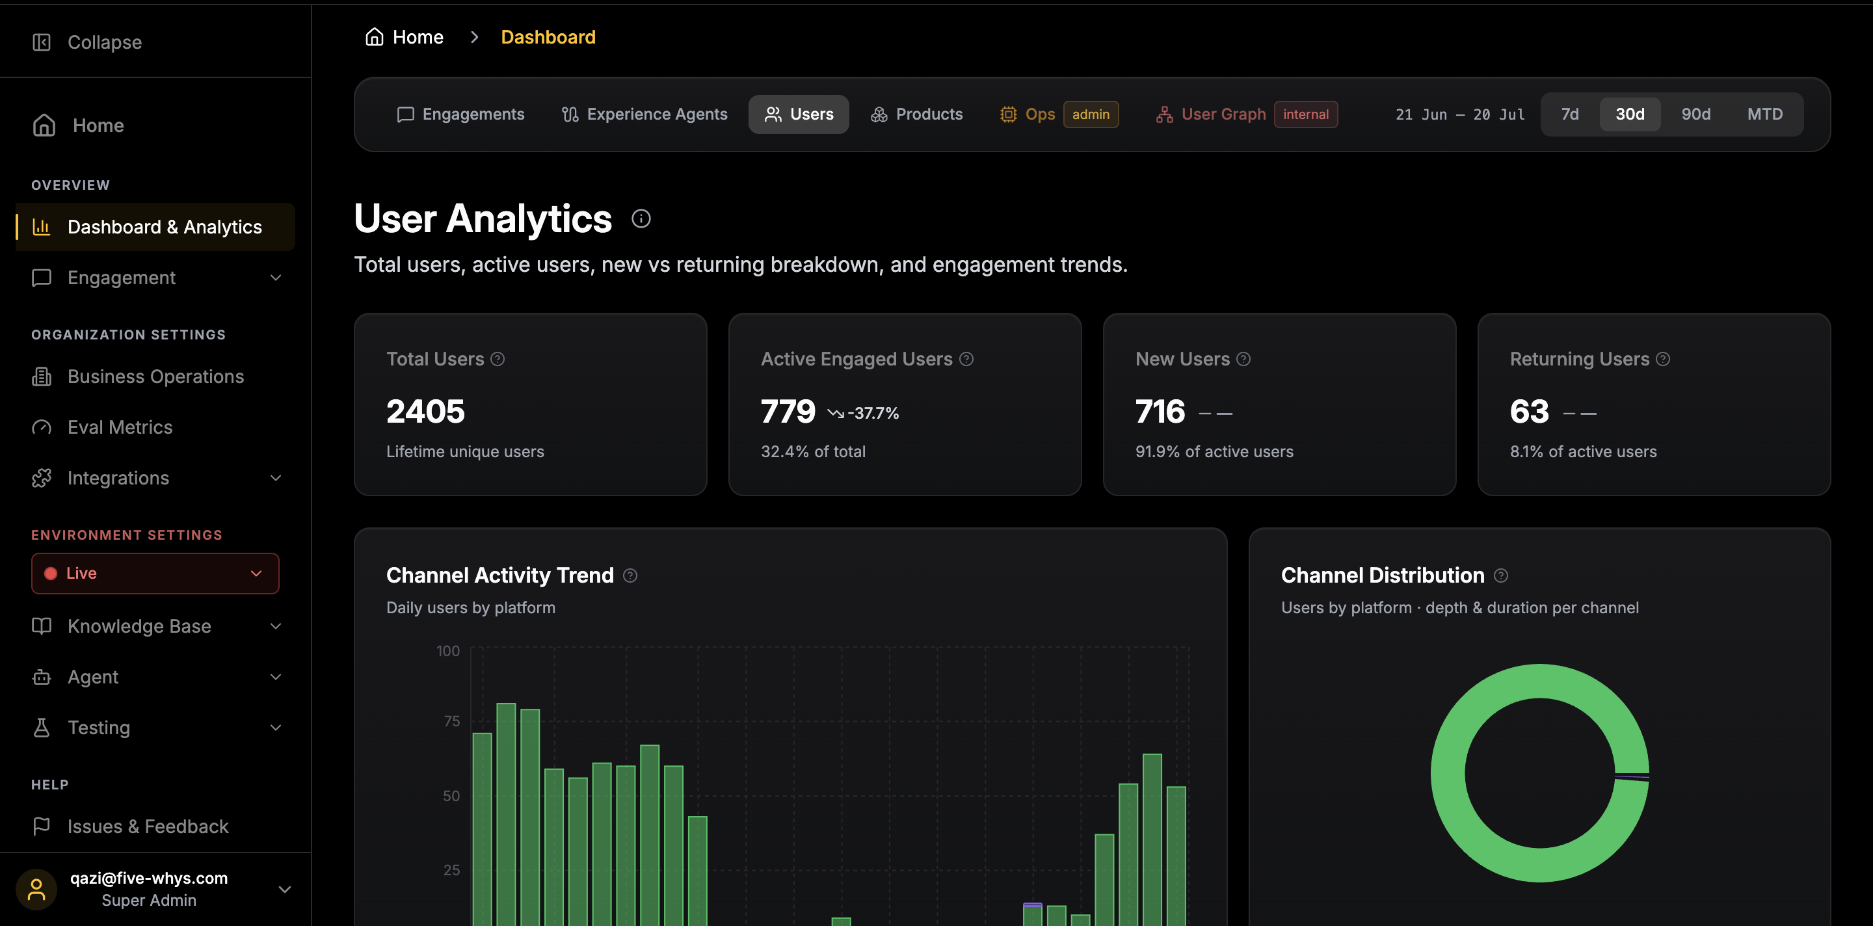Image resolution: width=1873 pixels, height=926 pixels.
Task: Open Issues & Feedback page
Action: pyautogui.click(x=155, y=826)
